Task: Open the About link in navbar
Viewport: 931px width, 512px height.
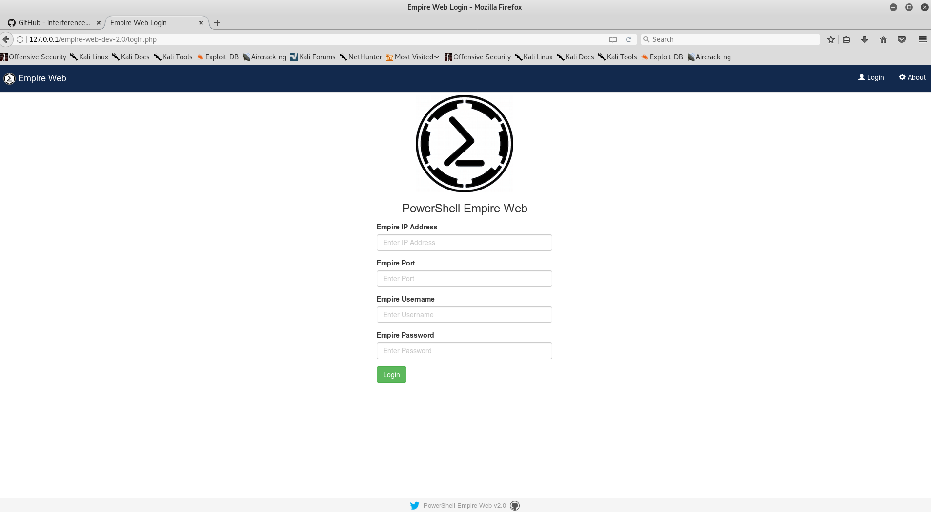Action: coord(912,77)
